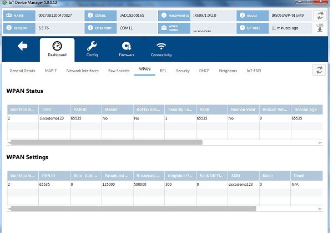
Task: Sort WPAN Status by Rank column
Action: [212, 110]
